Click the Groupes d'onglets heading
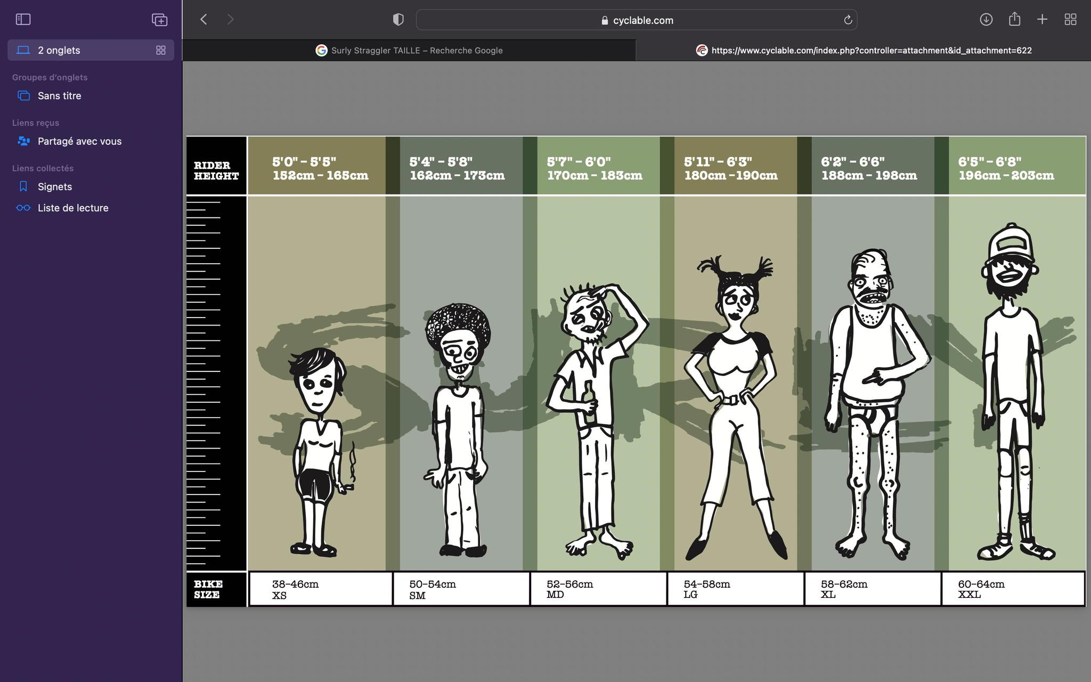The height and width of the screenshot is (682, 1091). pyautogui.click(x=50, y=77)
